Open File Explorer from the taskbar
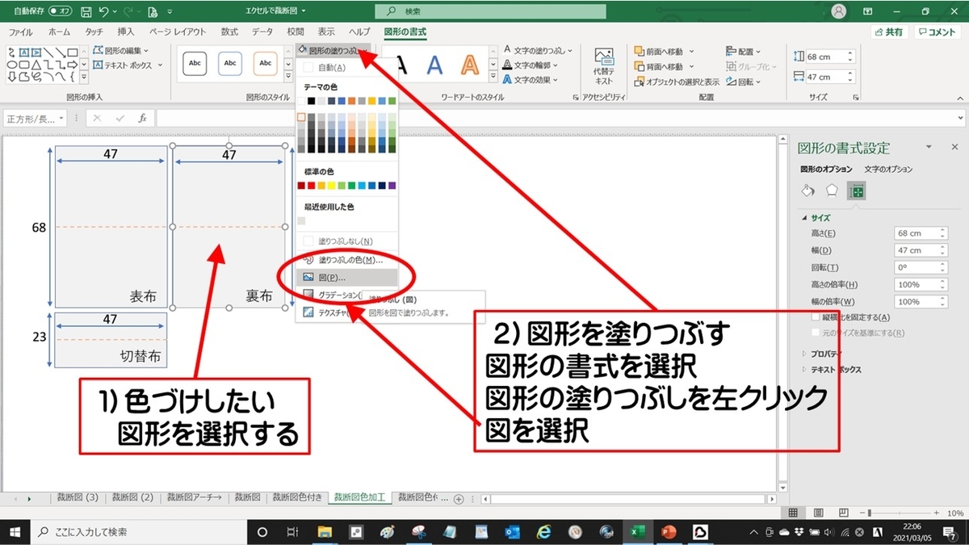Viewport: 969px width, 545px height. pyautogui.click(x=325, y=532)
